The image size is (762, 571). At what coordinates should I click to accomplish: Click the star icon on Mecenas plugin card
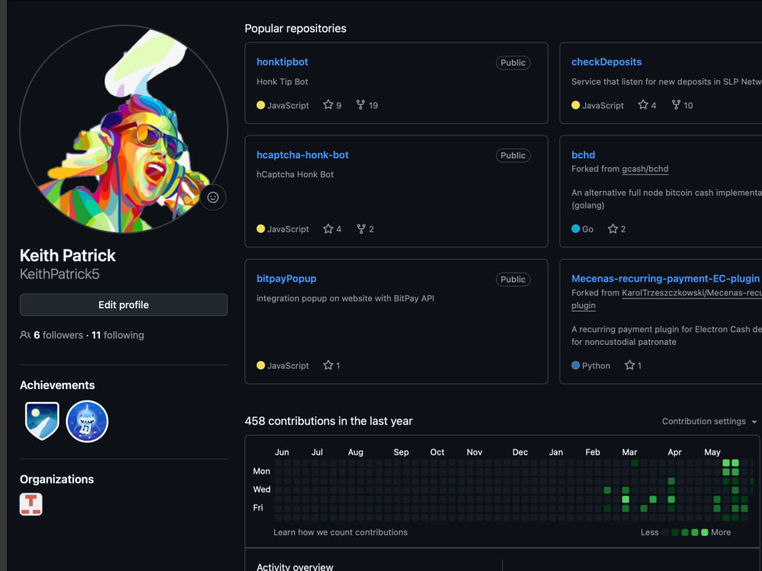click(x=630, y=365)
